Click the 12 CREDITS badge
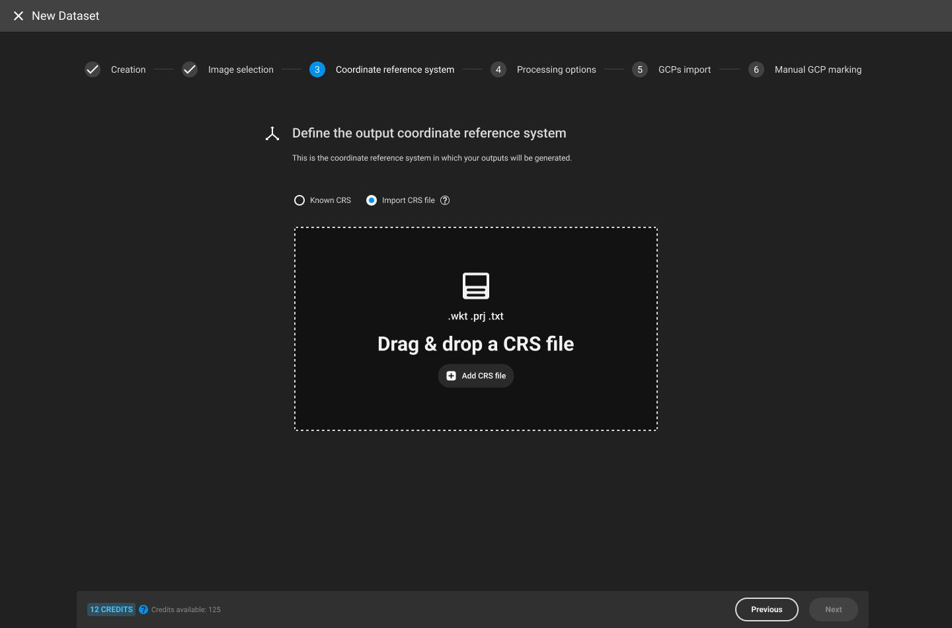Viewport: 952px width, 628px height. (111, 609)
